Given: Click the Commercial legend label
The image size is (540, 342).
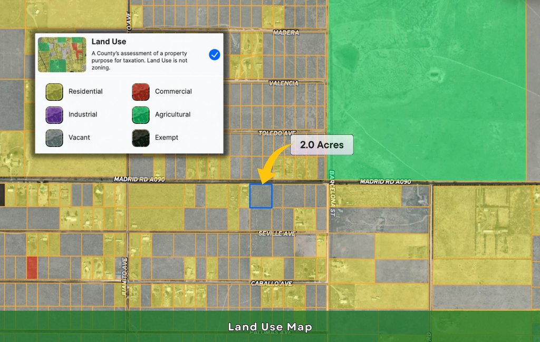Looking at the screenshot, I should tap(173, 92).
